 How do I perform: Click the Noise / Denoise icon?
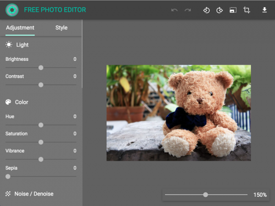pos(8,194)
